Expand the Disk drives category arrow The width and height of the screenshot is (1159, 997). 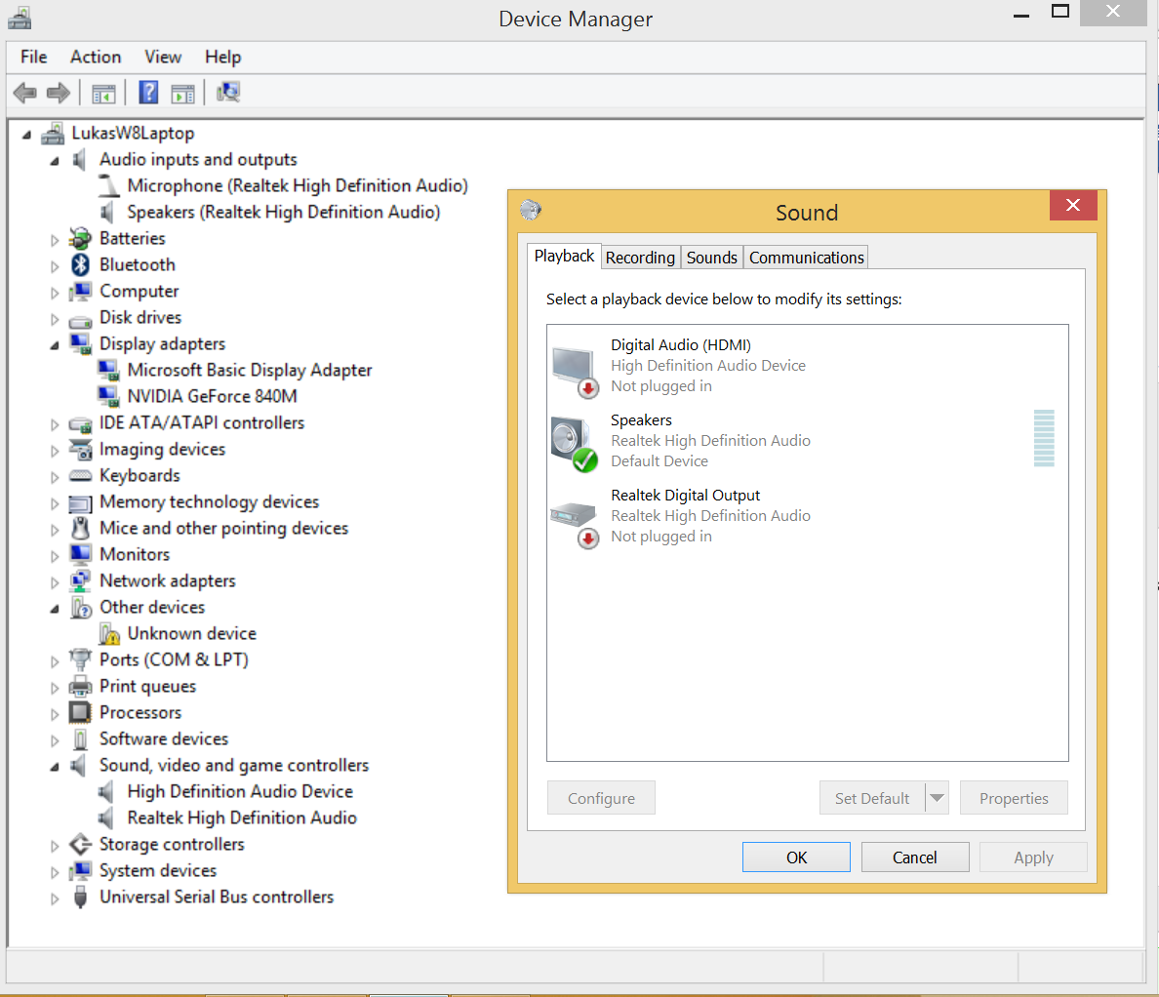[x=54, y=319]
